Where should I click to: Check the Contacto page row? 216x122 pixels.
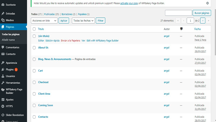click(x=34, y=117)
